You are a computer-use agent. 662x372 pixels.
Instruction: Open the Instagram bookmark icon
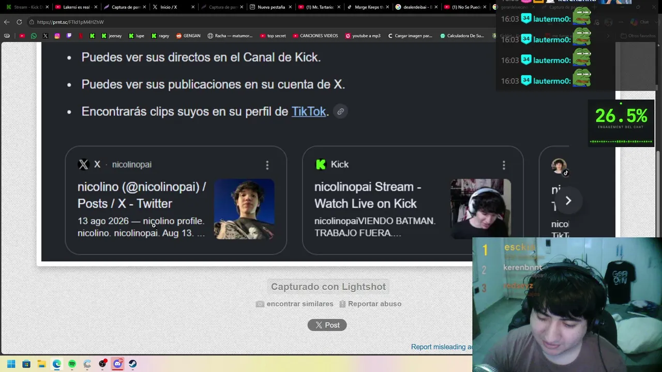[x=57, y=36]
